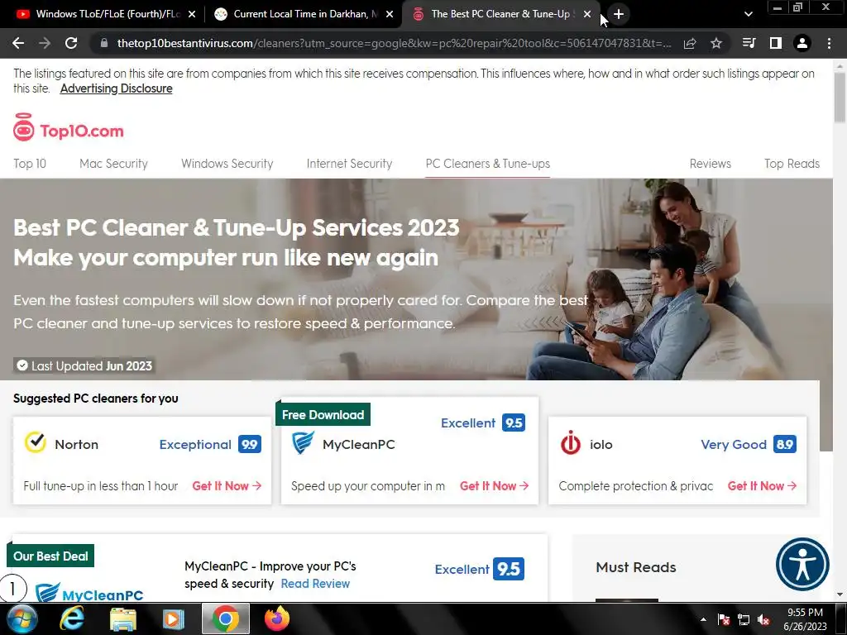Click the Norton checkmark logo

click(36, 443)
